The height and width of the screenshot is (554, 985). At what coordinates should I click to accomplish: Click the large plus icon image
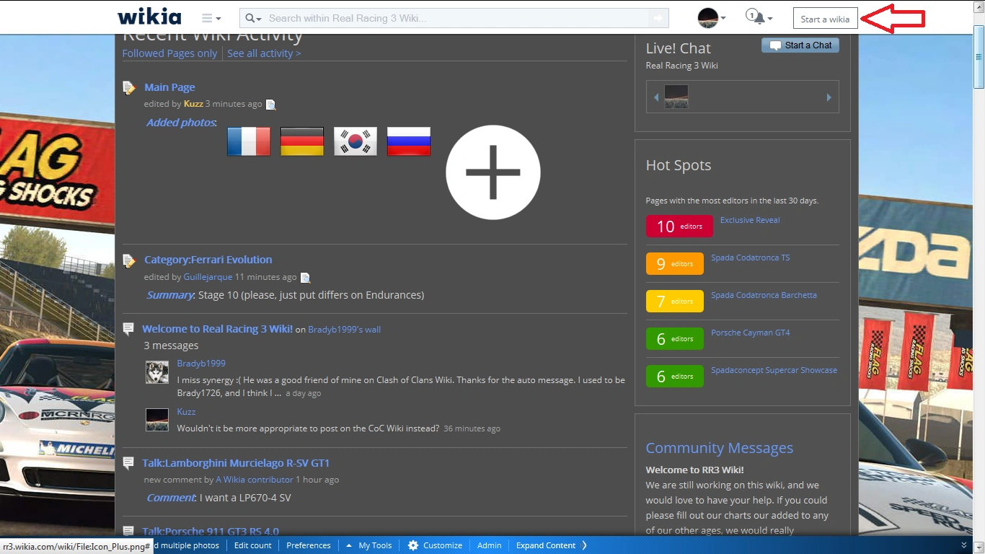492,172
